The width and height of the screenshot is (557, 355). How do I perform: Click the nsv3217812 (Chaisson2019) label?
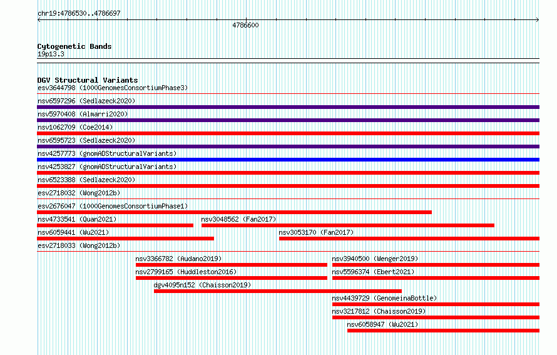click(x=379, y=311)
